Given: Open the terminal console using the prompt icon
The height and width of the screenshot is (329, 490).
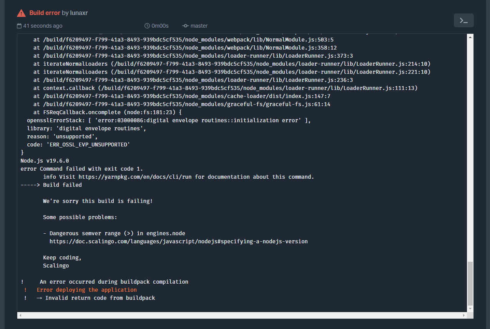Looking at the screenshot, I should (x=463, y=20).
